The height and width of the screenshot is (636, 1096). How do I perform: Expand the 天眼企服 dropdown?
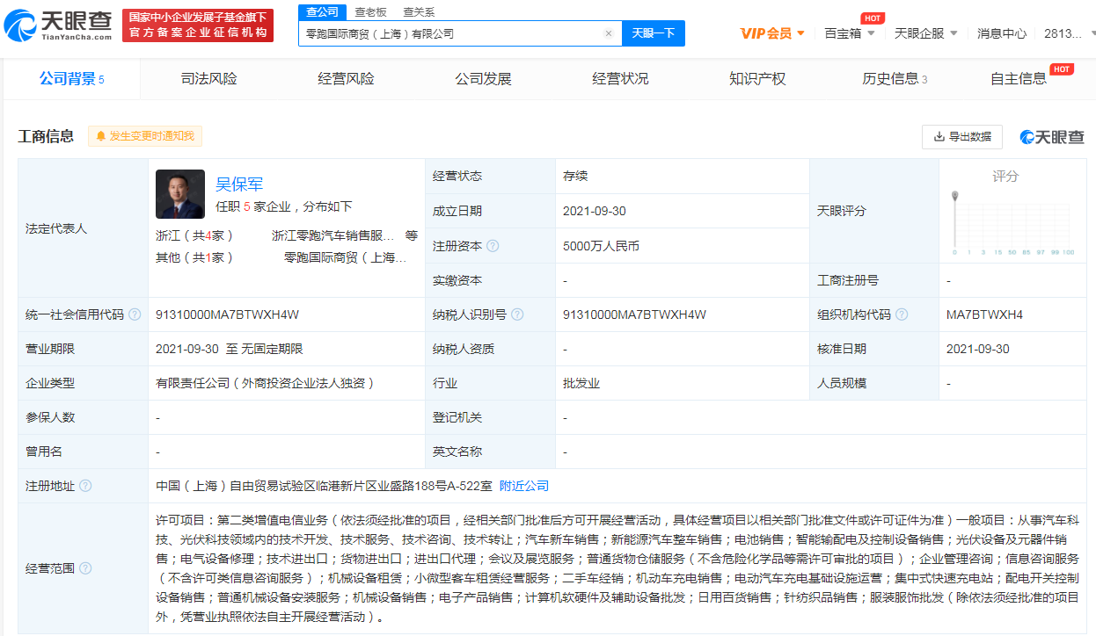coord(925,33)
